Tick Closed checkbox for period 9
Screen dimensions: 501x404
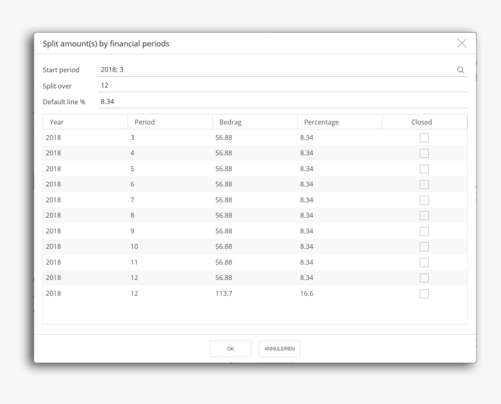pos(424,231)
